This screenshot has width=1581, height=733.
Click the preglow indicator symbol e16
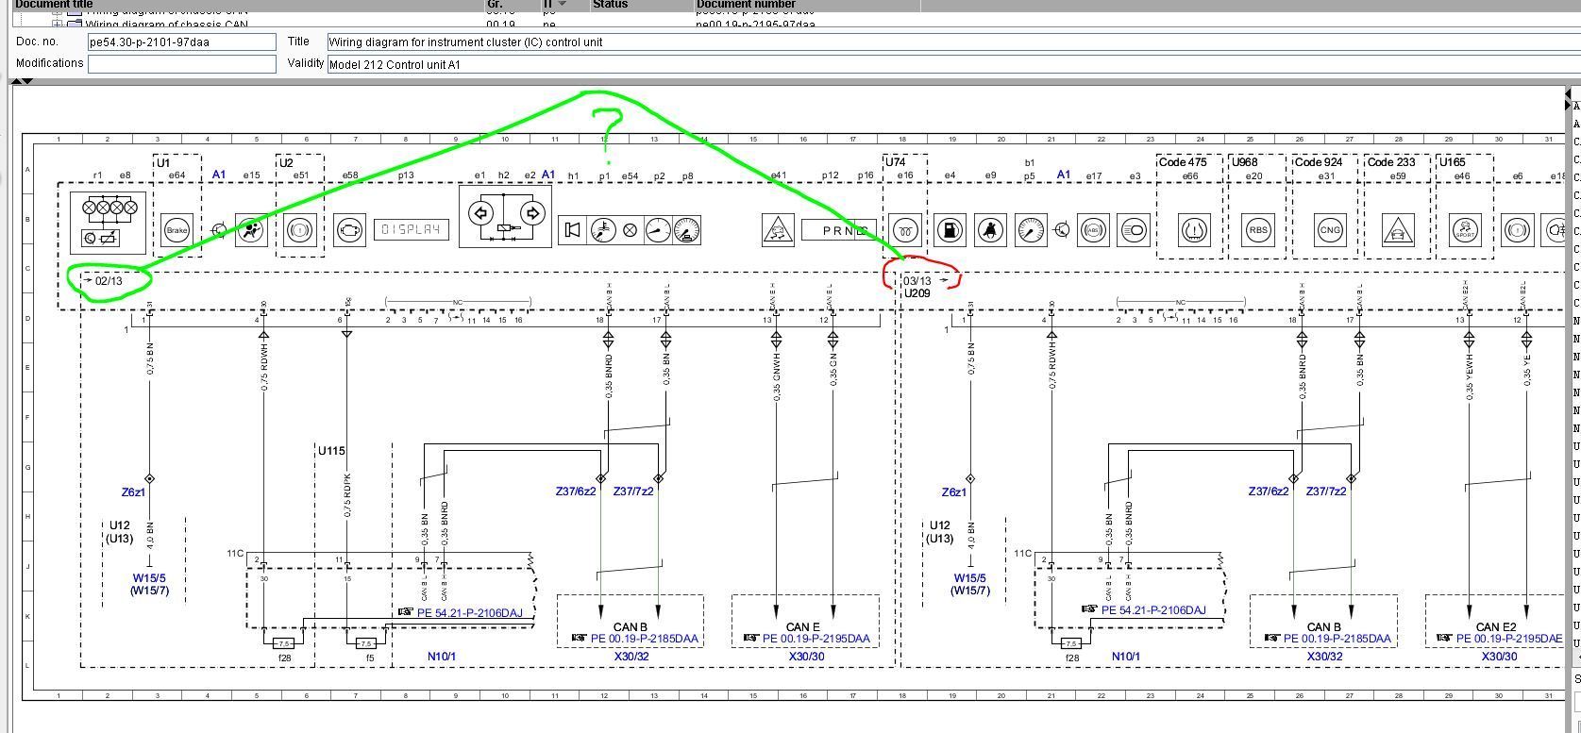pyautogui.click(x=905, y=230)
